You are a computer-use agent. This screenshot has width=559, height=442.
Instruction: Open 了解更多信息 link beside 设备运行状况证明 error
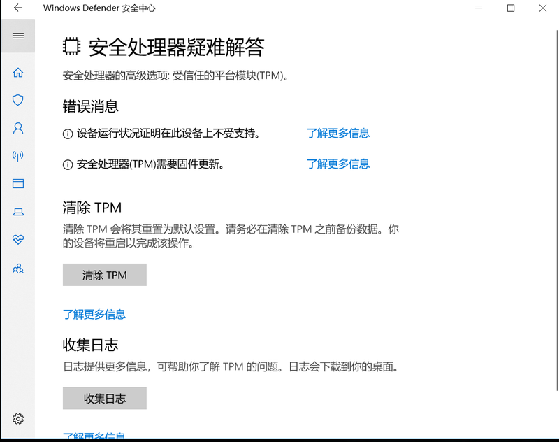click(x=338, y=134)
